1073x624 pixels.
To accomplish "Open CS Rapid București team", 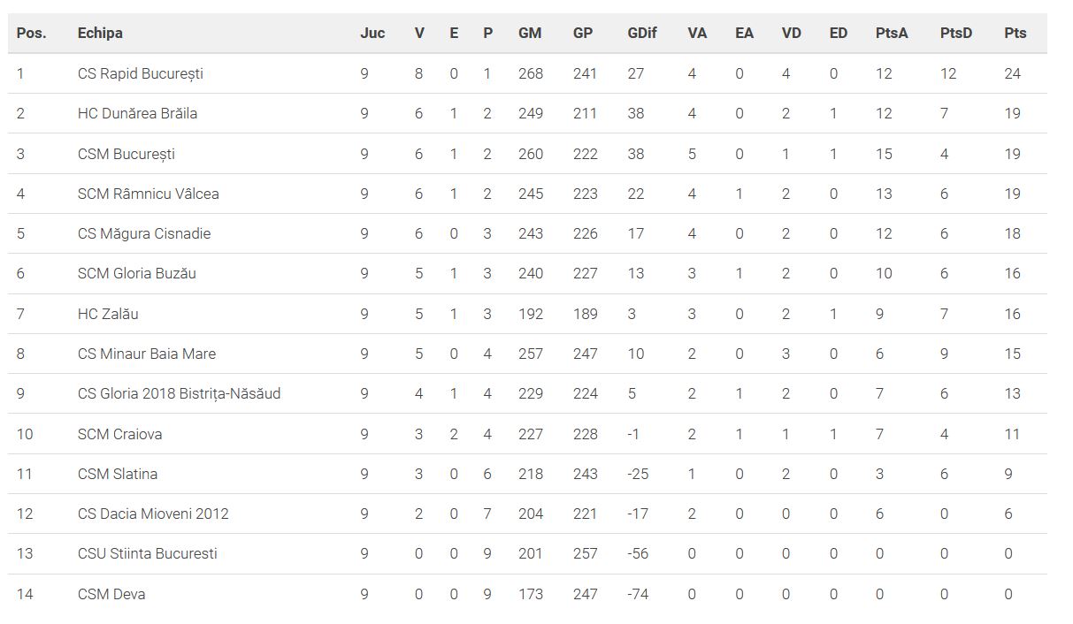I will tap(140, 73).
